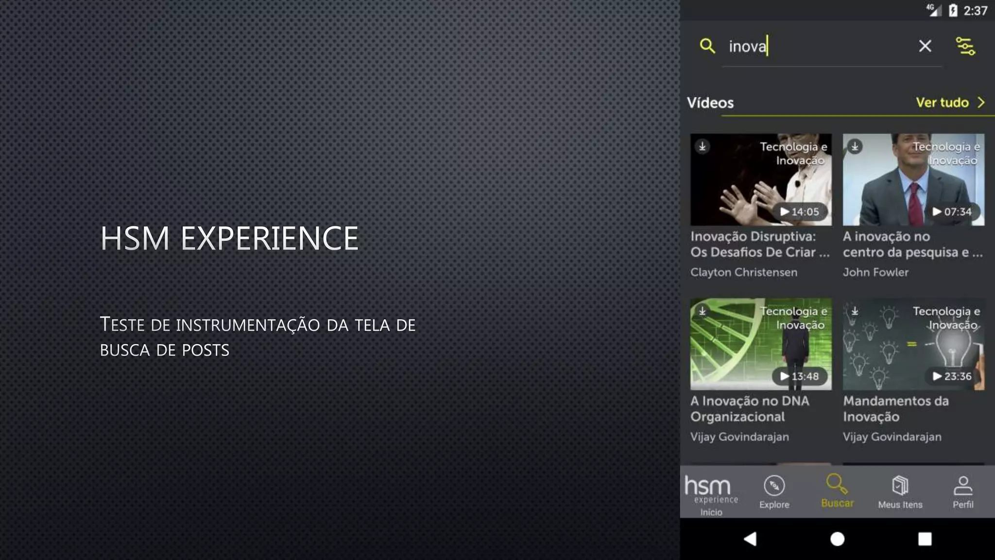Screen dimensions: 995x560
Task: Open the 'A Inovação no DNA Organizacional' title
Action: [750, 408]
